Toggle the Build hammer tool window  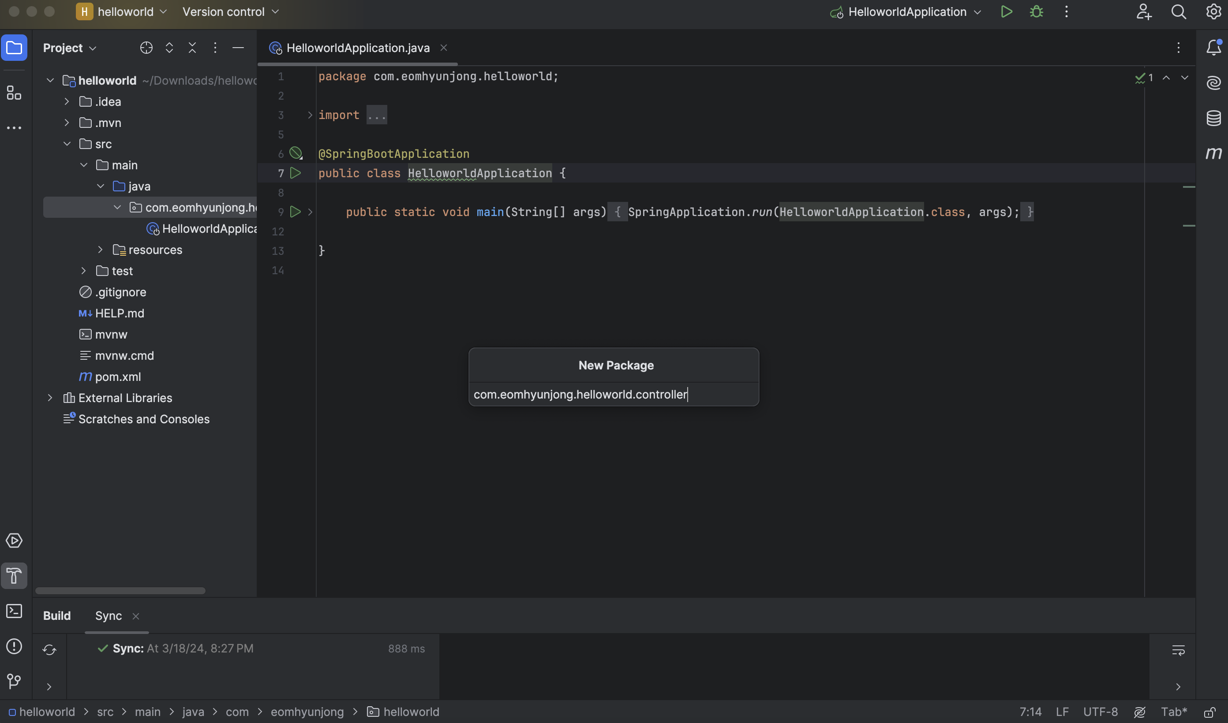click(14, 576)
